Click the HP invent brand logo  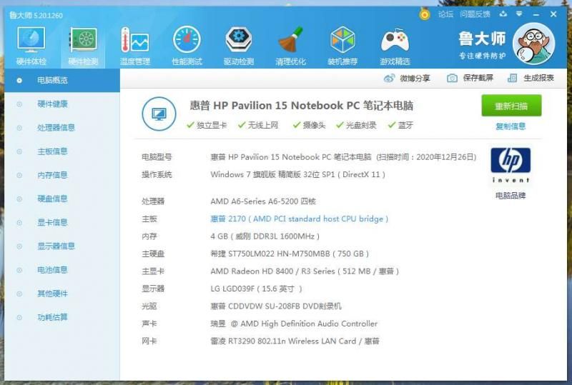coord(511,165)
